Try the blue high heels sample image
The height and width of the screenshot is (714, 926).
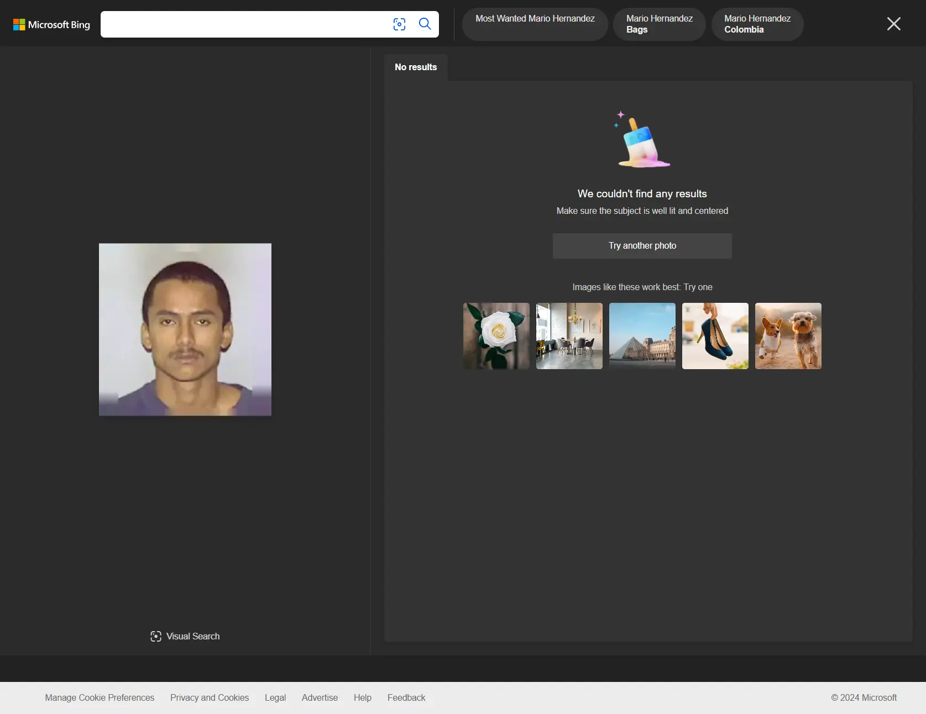point(715,336)
